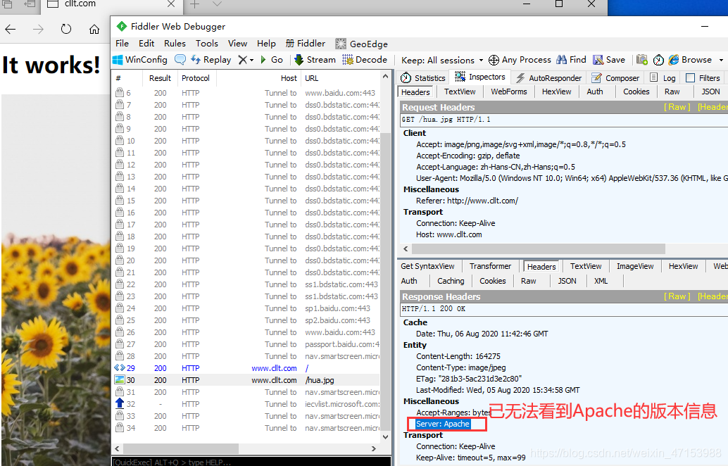Click the Fiddler window app icon
The height and width of the screenshot is (466, 728).
coord(122,26)
